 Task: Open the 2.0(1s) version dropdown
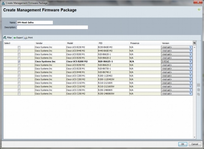click(x=177, y=62)
